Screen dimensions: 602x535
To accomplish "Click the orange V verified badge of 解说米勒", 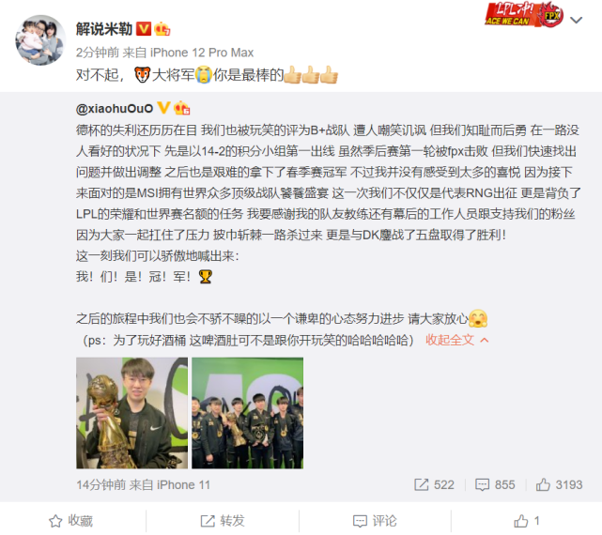I will click(x=144, y=29).
